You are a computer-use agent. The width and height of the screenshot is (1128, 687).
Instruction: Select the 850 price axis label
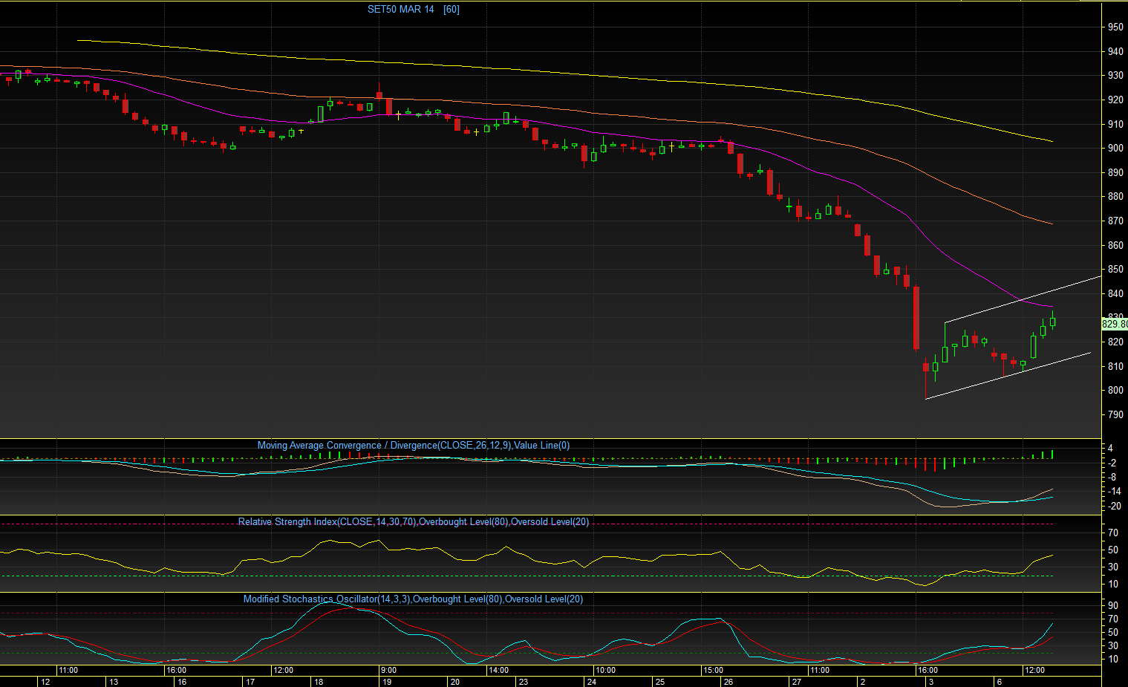click(x=1115, y=270)
